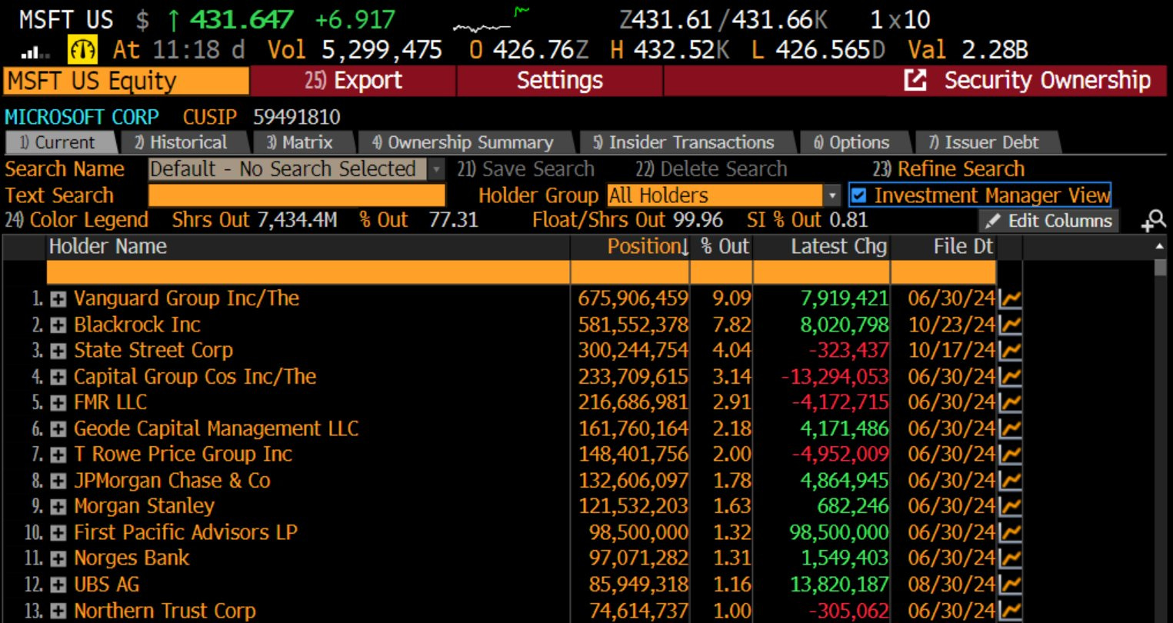Expand UBS AG holder row

(58, 585)
